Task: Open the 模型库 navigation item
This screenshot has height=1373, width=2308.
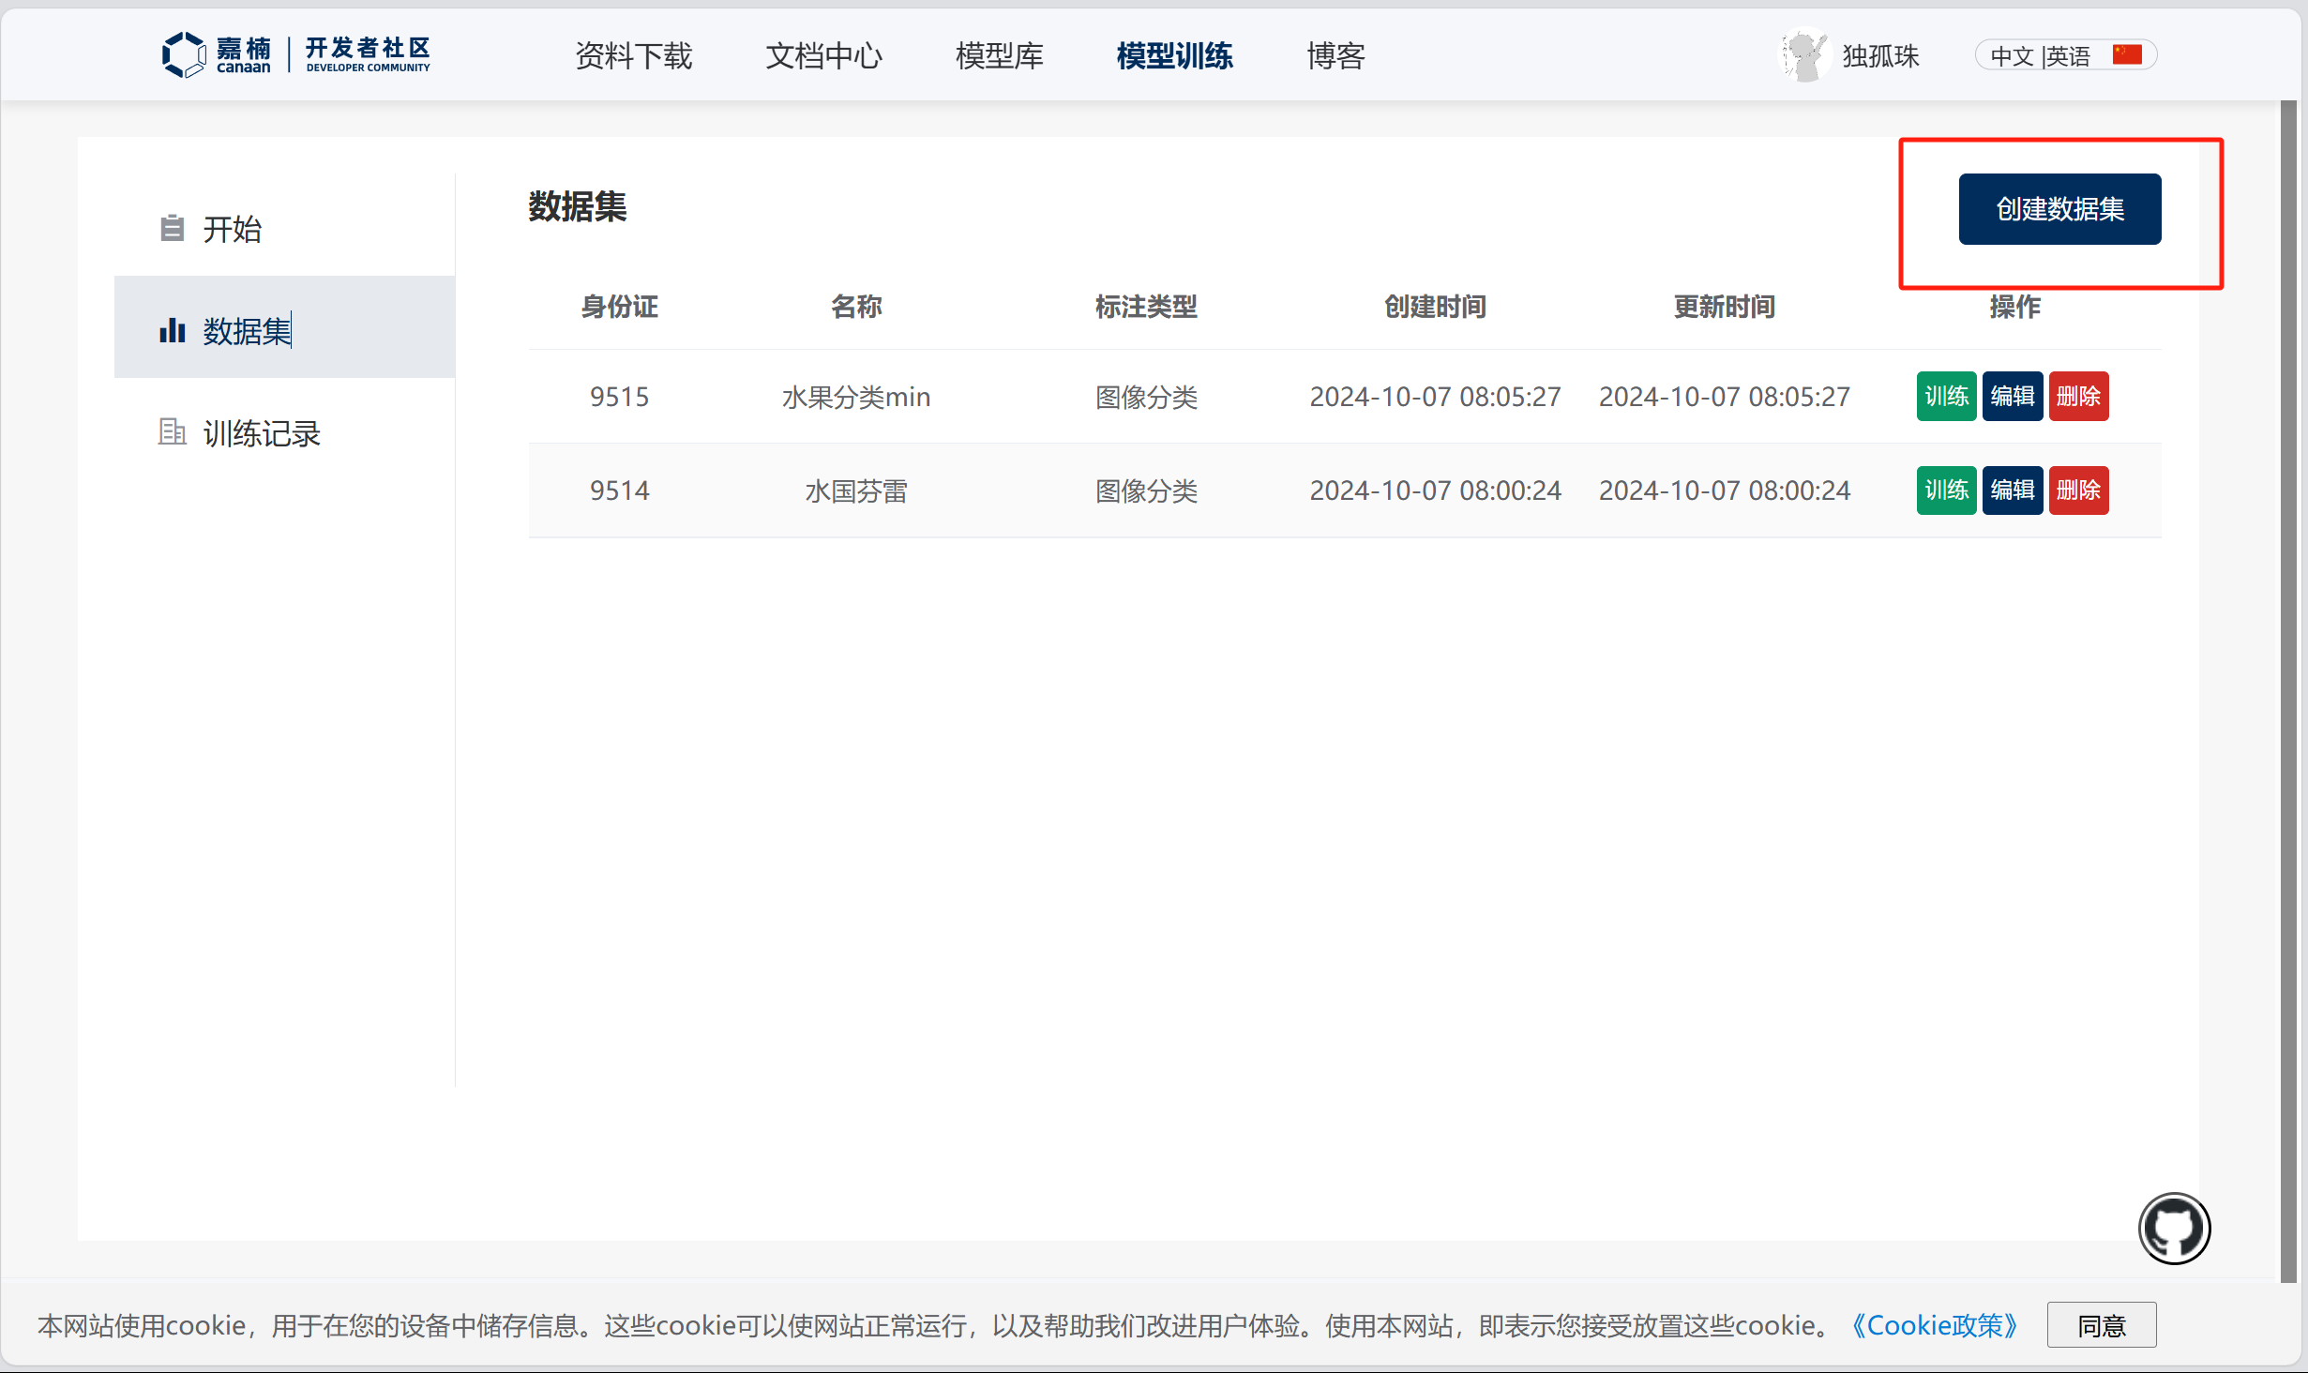Action: click(x=999, y=56)
